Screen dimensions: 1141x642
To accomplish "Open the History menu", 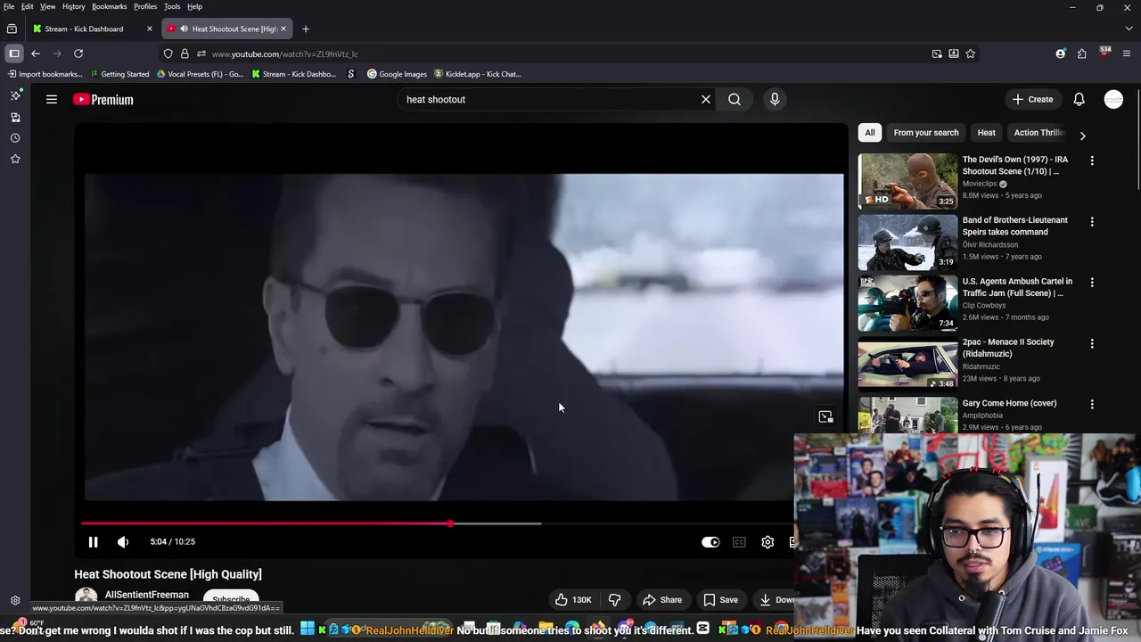I will [x=74, y=6].
